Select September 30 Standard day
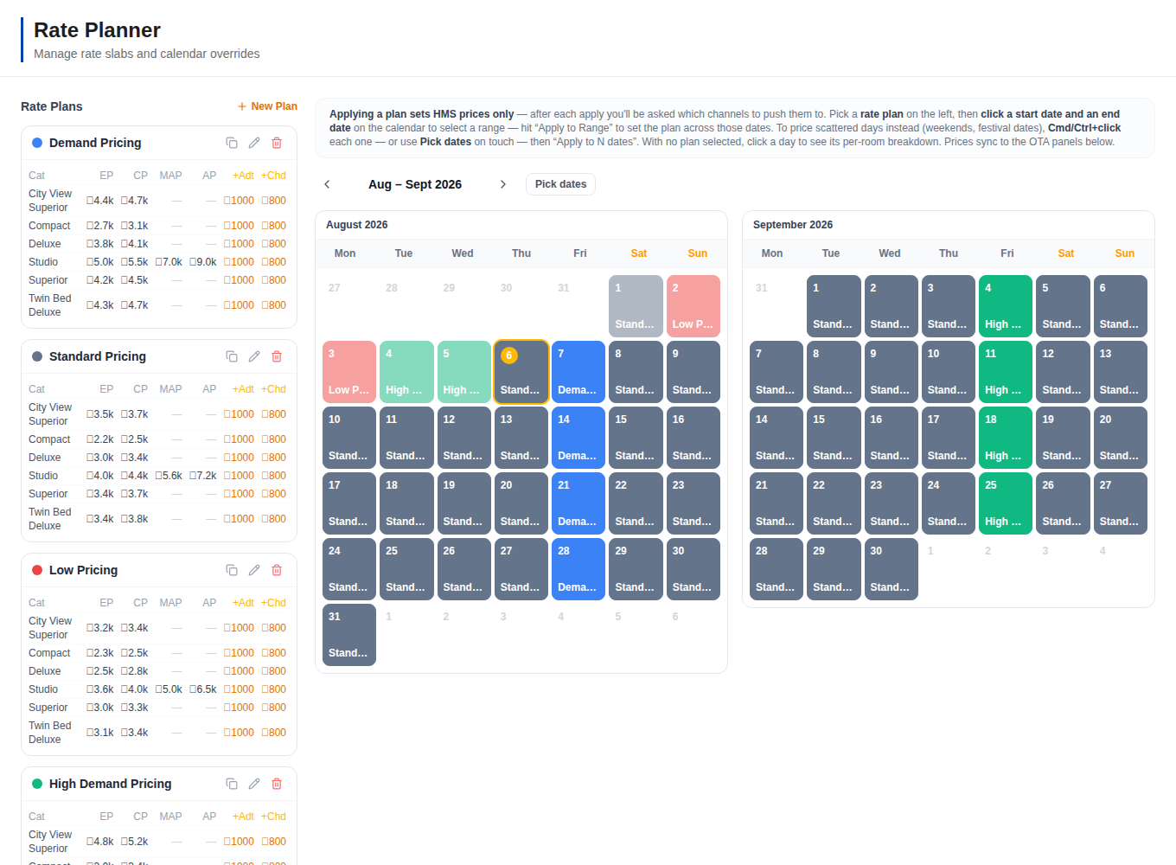 pyautogui.click(x=892, y=569)
